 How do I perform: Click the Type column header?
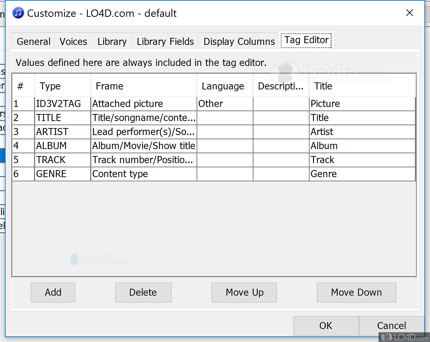[62, 86]
